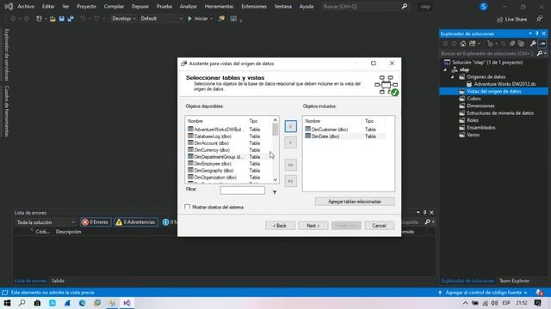This screenshot has height=309, width=551.
Task: Open the Compilar menu
Action: pyautogui.click(x=114, y=6)
